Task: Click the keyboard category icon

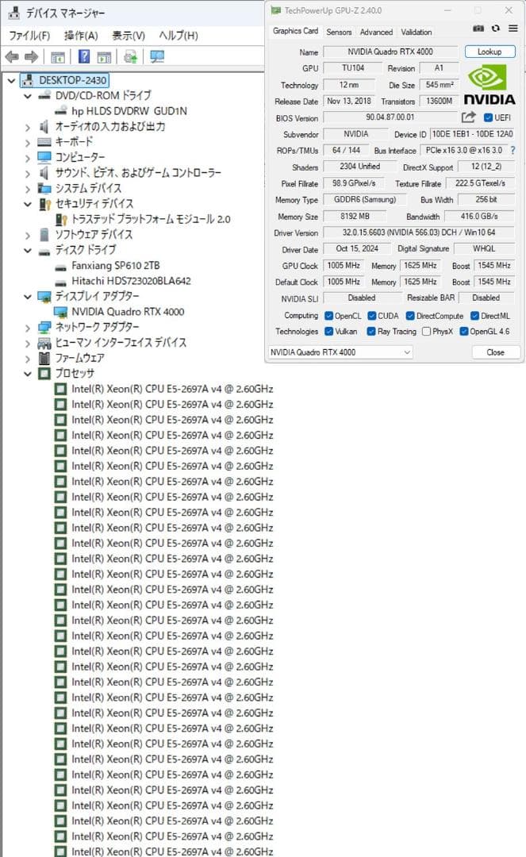Action: pos(44,142)
